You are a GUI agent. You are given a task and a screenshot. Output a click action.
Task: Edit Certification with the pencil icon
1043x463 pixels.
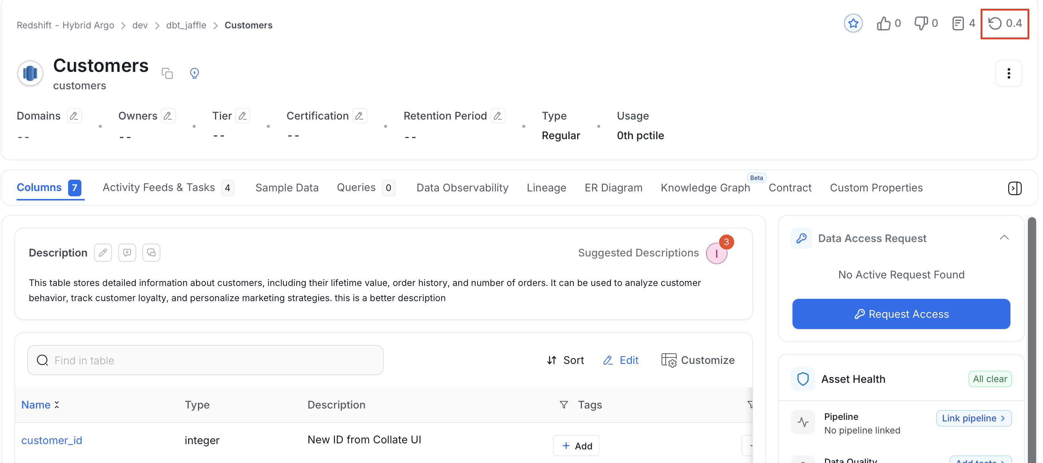click(x=360, y=116)
